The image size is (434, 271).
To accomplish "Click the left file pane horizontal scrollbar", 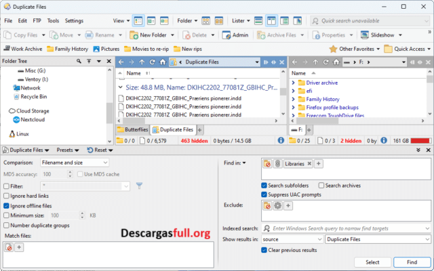I will coord(198,121).
